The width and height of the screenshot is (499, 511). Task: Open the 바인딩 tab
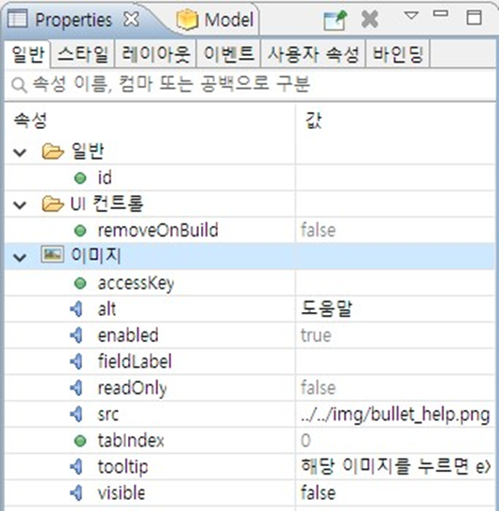tap(398, 54)
